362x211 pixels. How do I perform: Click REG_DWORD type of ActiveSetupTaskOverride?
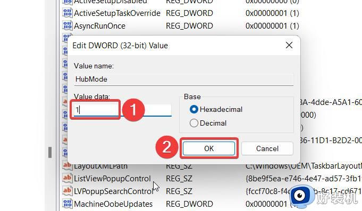tap(189, 13)
